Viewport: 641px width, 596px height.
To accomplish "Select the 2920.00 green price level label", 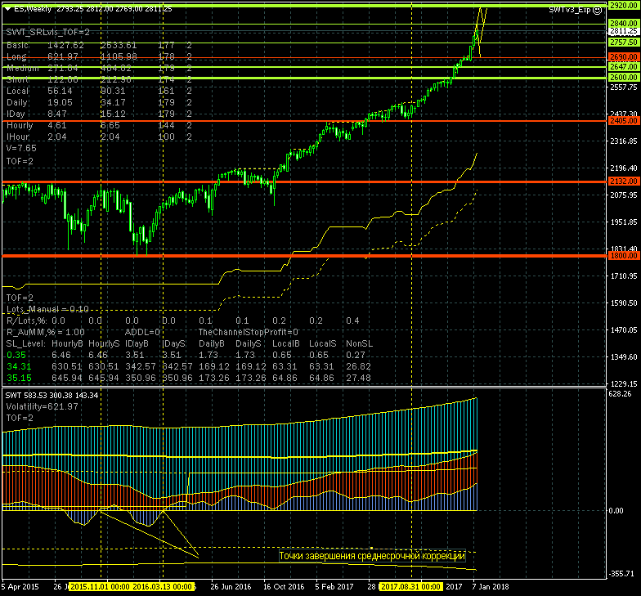I will coord(624,5).
